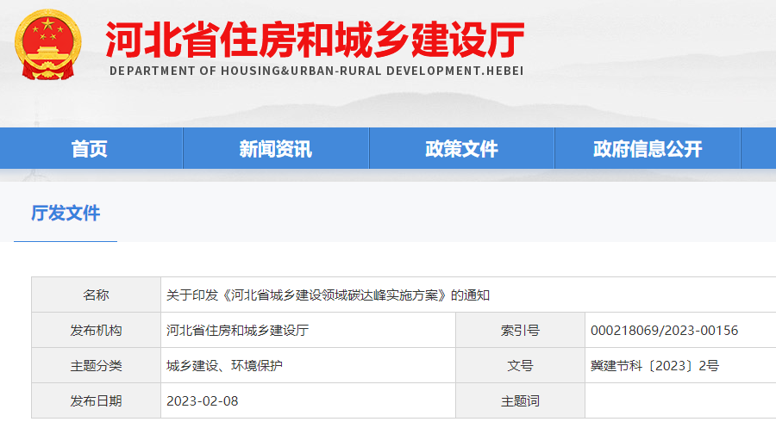Screen dimensions: 776x428
Task: Click the 河北省住房和城乡建设厅 site title
Action: [316, 40]
